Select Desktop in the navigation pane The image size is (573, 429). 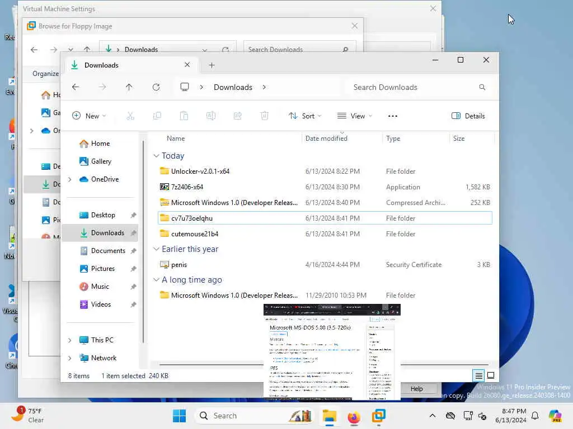click(100, 215)
